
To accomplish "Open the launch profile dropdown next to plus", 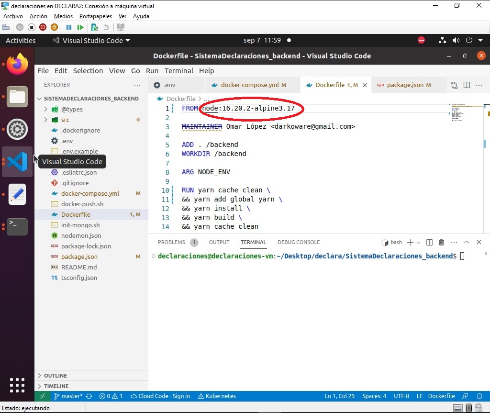I will (418, 243).
